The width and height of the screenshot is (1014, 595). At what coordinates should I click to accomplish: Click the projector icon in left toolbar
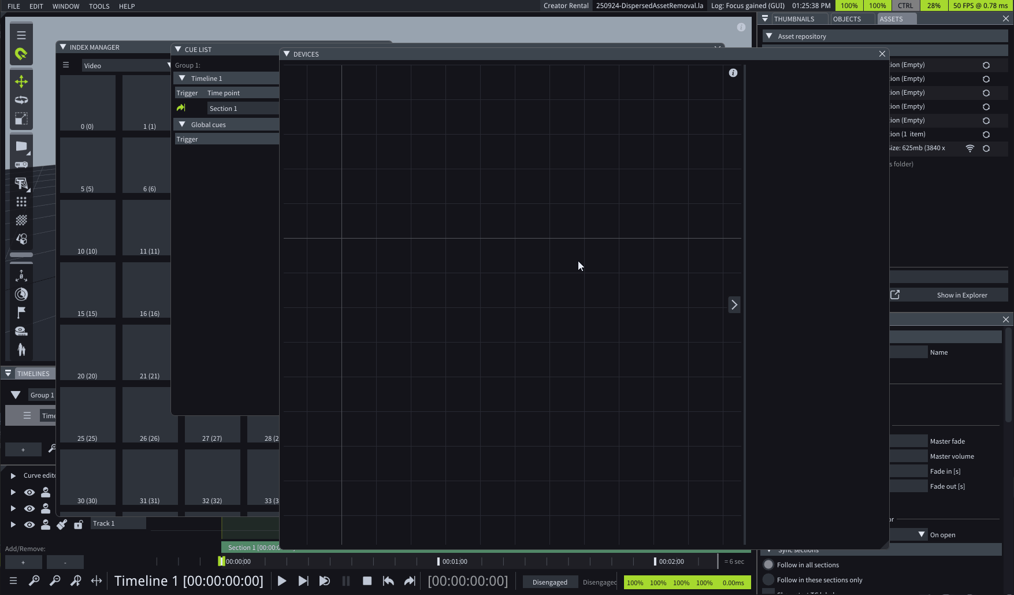pos(21,165)
